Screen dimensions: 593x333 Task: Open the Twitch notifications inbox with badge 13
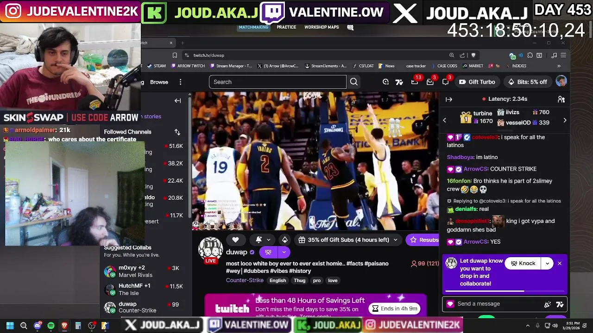point(415,82)
